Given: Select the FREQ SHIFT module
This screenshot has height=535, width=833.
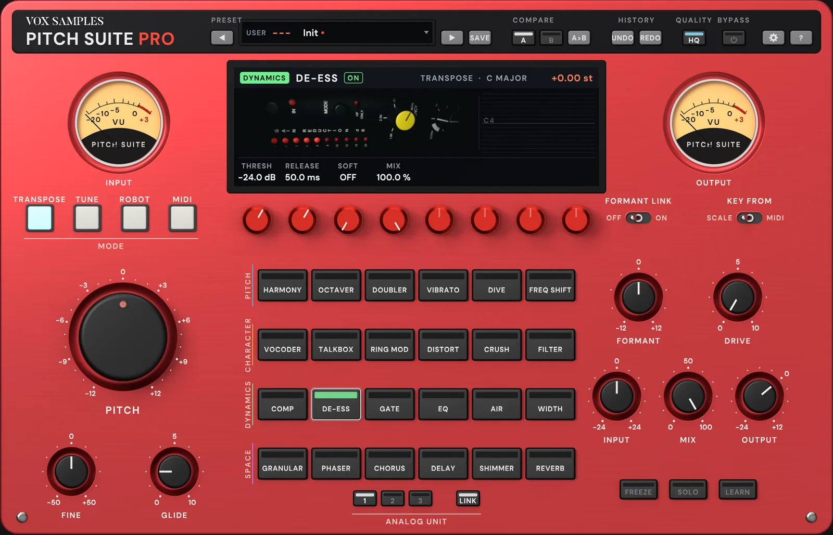Looking at the screenshot, I should coord(550,285).
